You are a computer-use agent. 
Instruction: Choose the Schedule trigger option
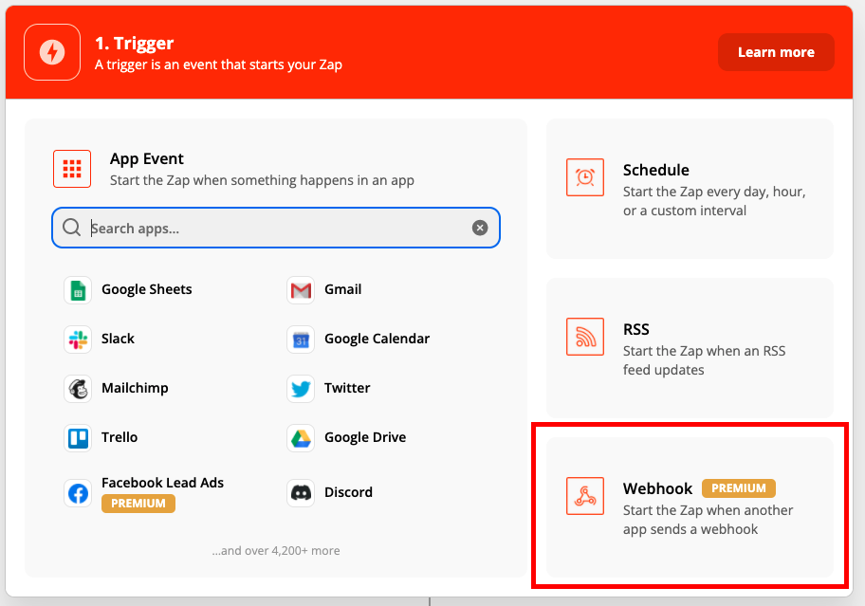690,189
